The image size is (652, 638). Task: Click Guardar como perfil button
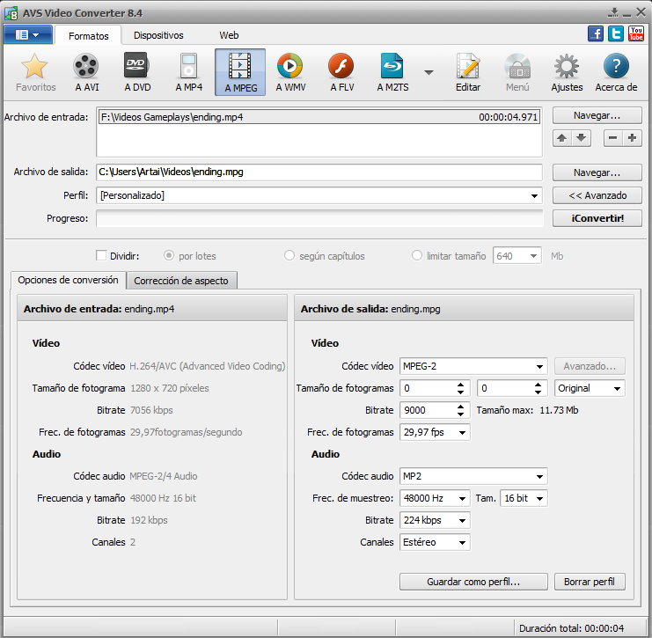pyautogui.click(x=473, y=582)
